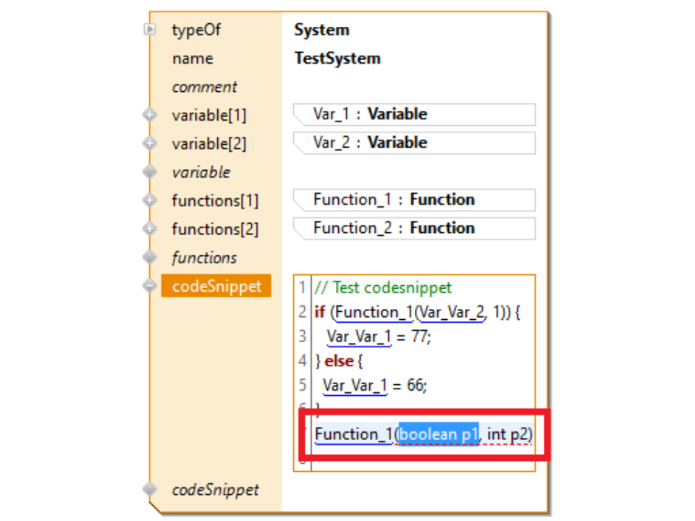This screenshot has width=695, height=521.
Task: Click the functions[1] plus icon
Action: coord(150,200)
